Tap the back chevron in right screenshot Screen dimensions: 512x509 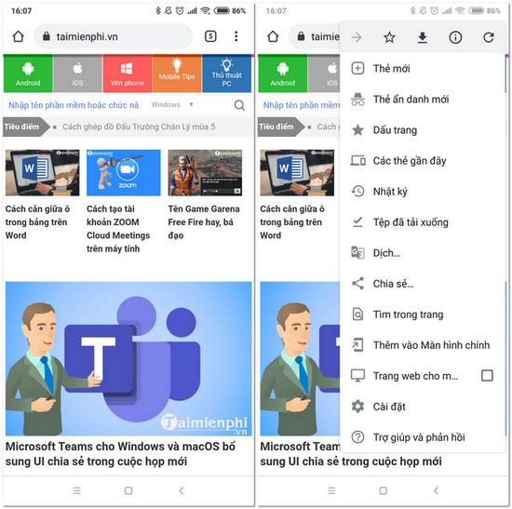tap(436, 490)
